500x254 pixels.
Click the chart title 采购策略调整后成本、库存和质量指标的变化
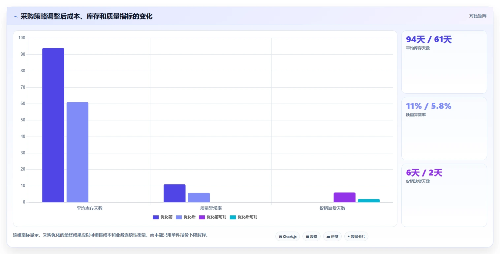coord(86,16)
